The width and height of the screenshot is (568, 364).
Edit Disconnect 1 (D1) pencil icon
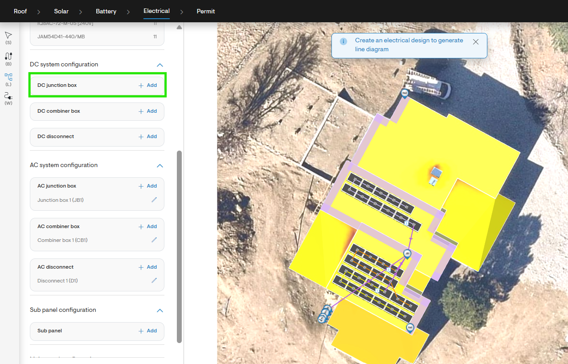(154, 281)
